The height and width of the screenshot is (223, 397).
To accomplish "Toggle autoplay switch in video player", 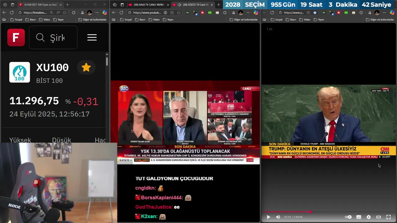I will coord(349,217).
